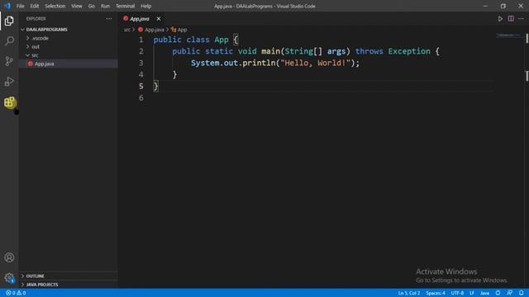Click line number 6 in the gutter

pos(141,98)
